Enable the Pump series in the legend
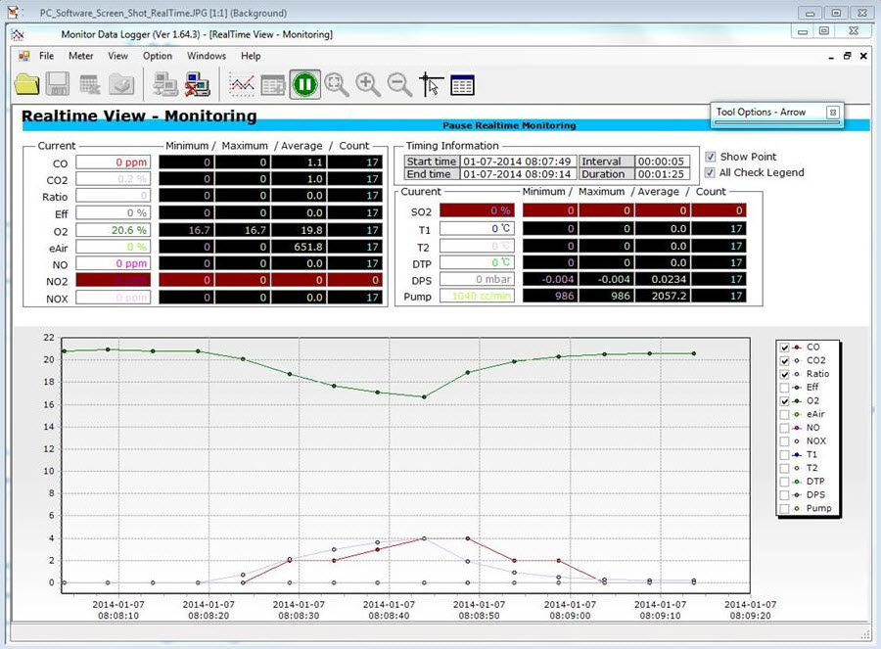 783,509
